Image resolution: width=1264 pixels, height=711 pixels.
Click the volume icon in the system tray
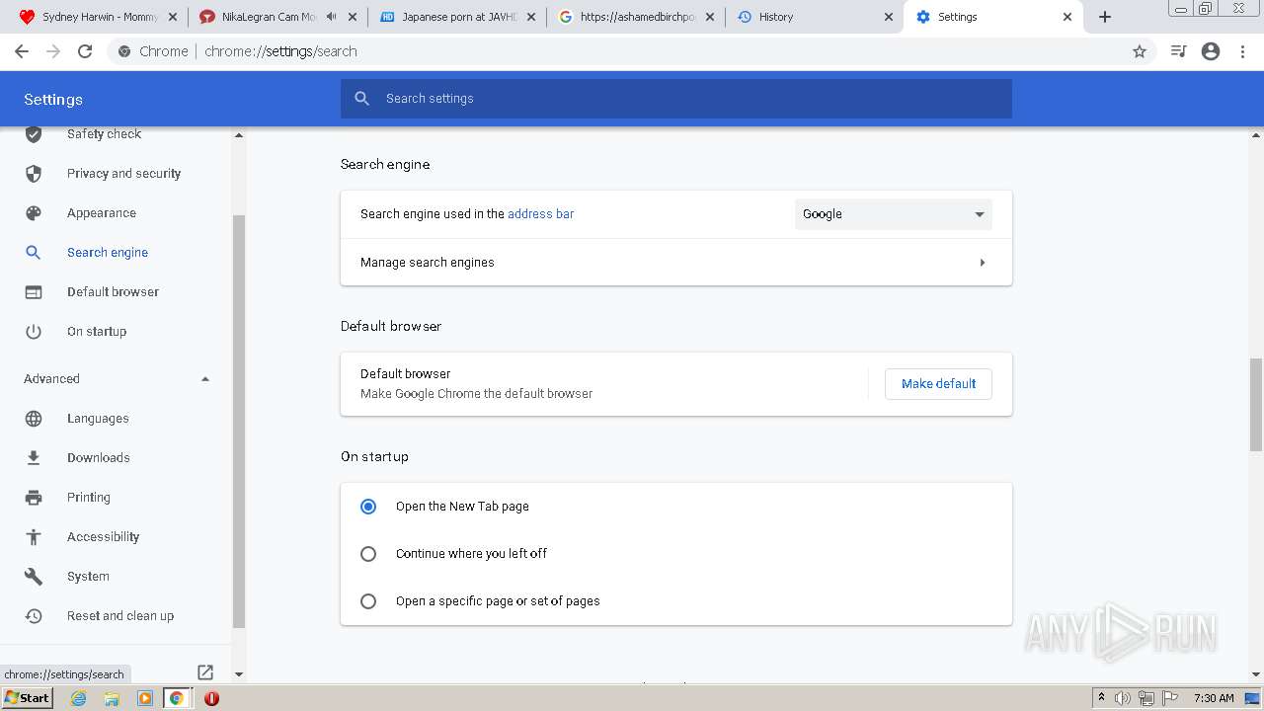(x=1123, y=698)
